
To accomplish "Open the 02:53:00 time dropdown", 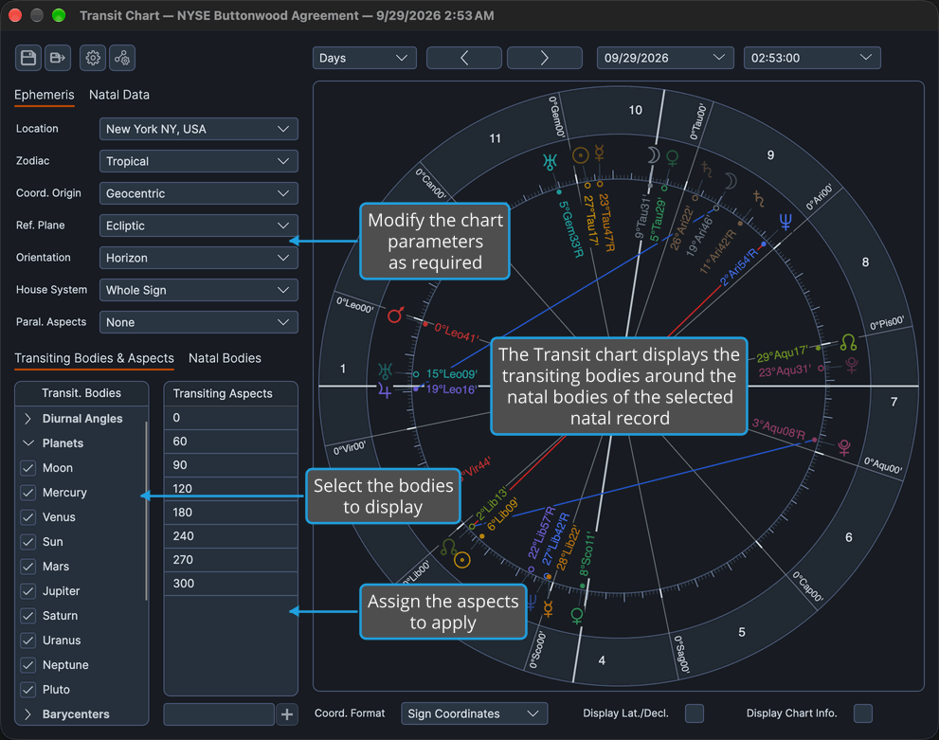I will click(812, 58).
